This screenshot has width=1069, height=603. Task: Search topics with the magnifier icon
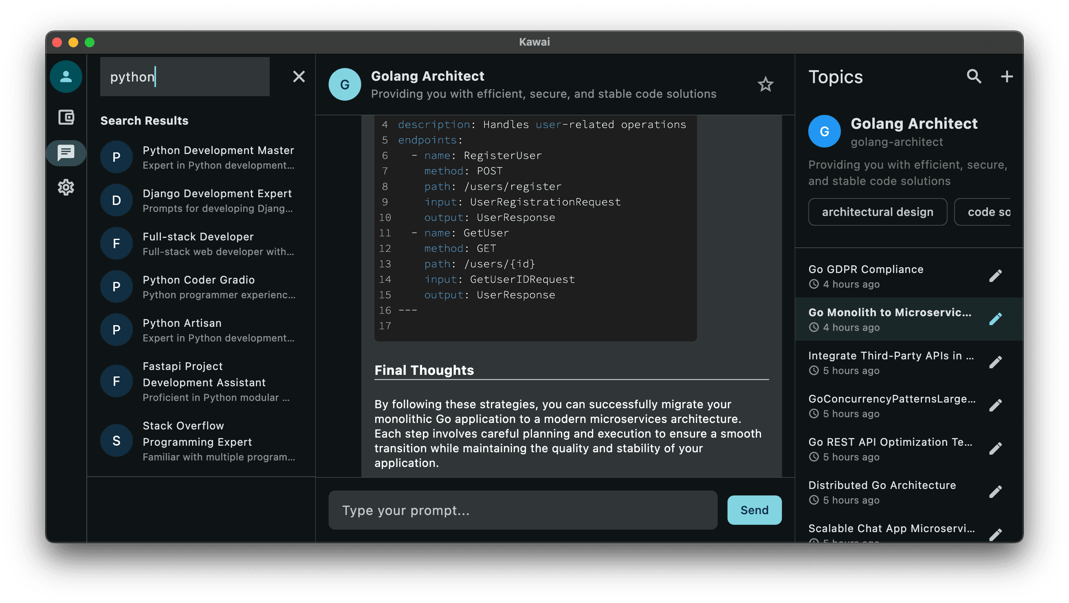click(974, 76)
